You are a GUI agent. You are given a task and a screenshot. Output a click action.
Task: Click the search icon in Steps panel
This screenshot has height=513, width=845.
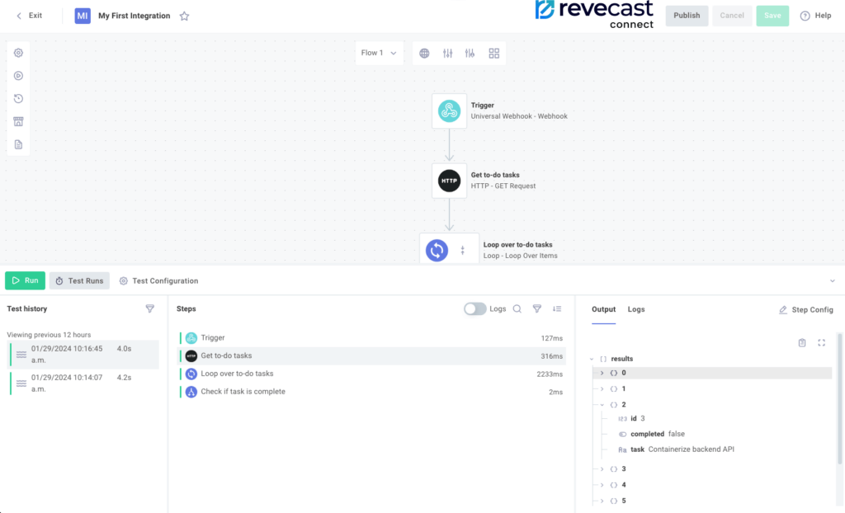pyautogui.click(x=517, y=308)
